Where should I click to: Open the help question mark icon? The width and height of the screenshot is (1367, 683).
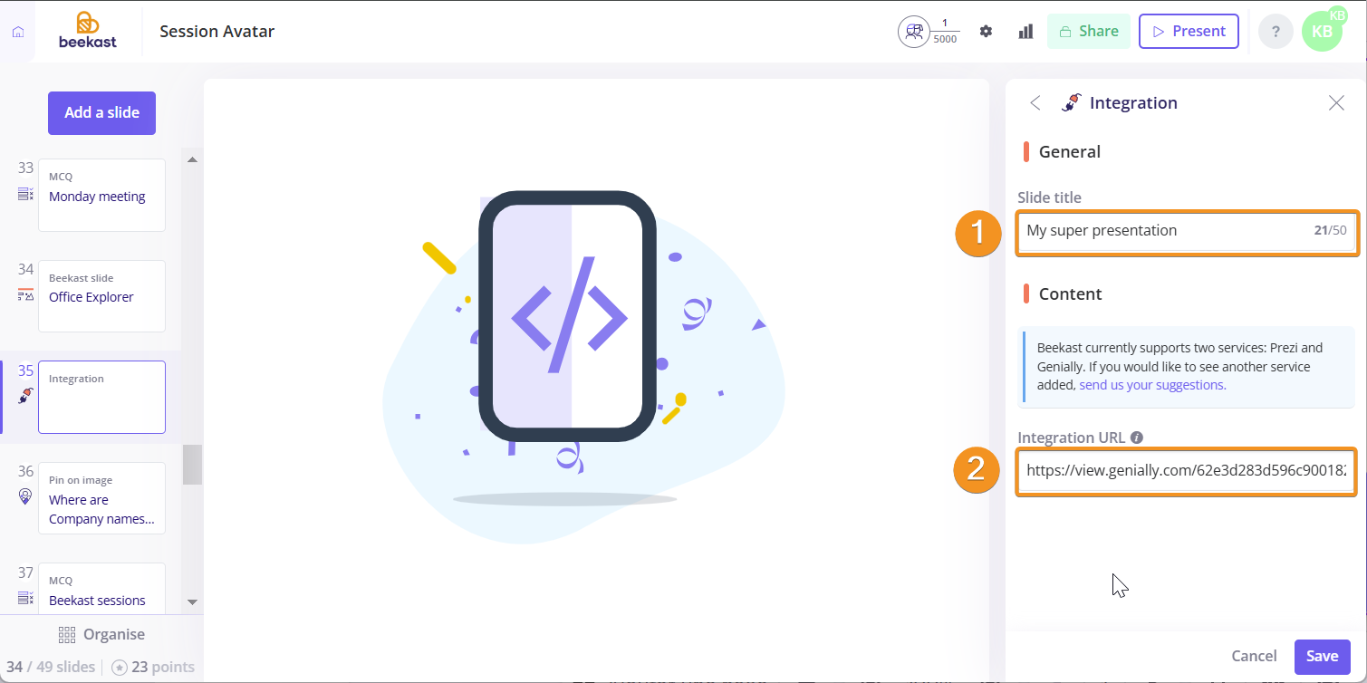coord(1276,32)
